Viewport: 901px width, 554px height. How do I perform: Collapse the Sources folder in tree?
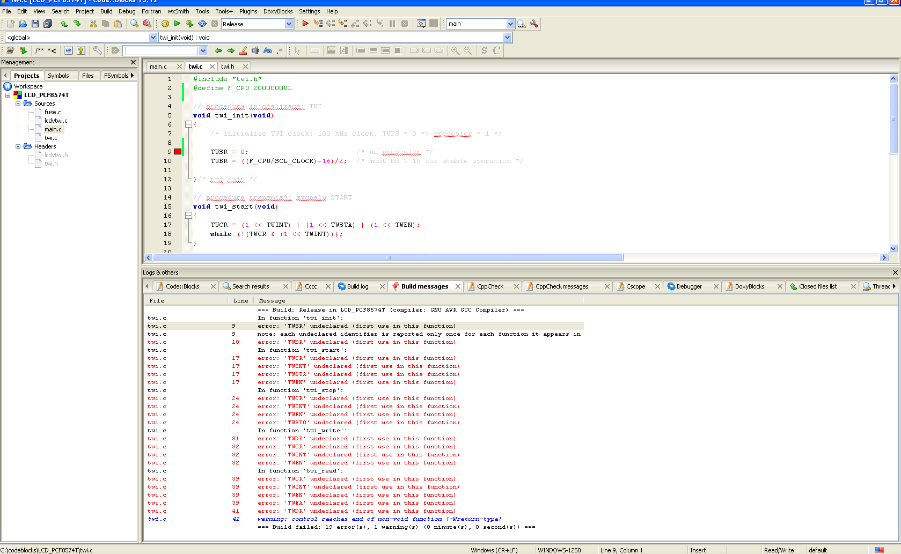18,104
